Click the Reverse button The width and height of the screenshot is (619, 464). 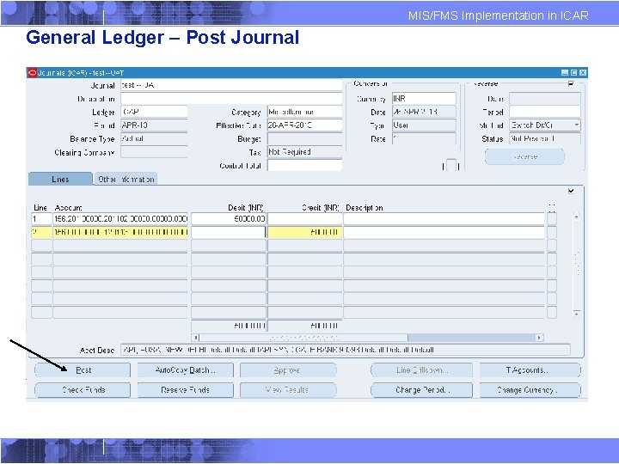click(524, 156)
